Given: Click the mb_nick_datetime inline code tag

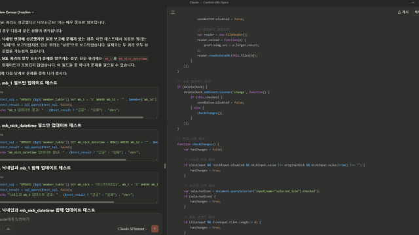Looking at the screenshot, I should pyautogui.click(x=133, y=59).
